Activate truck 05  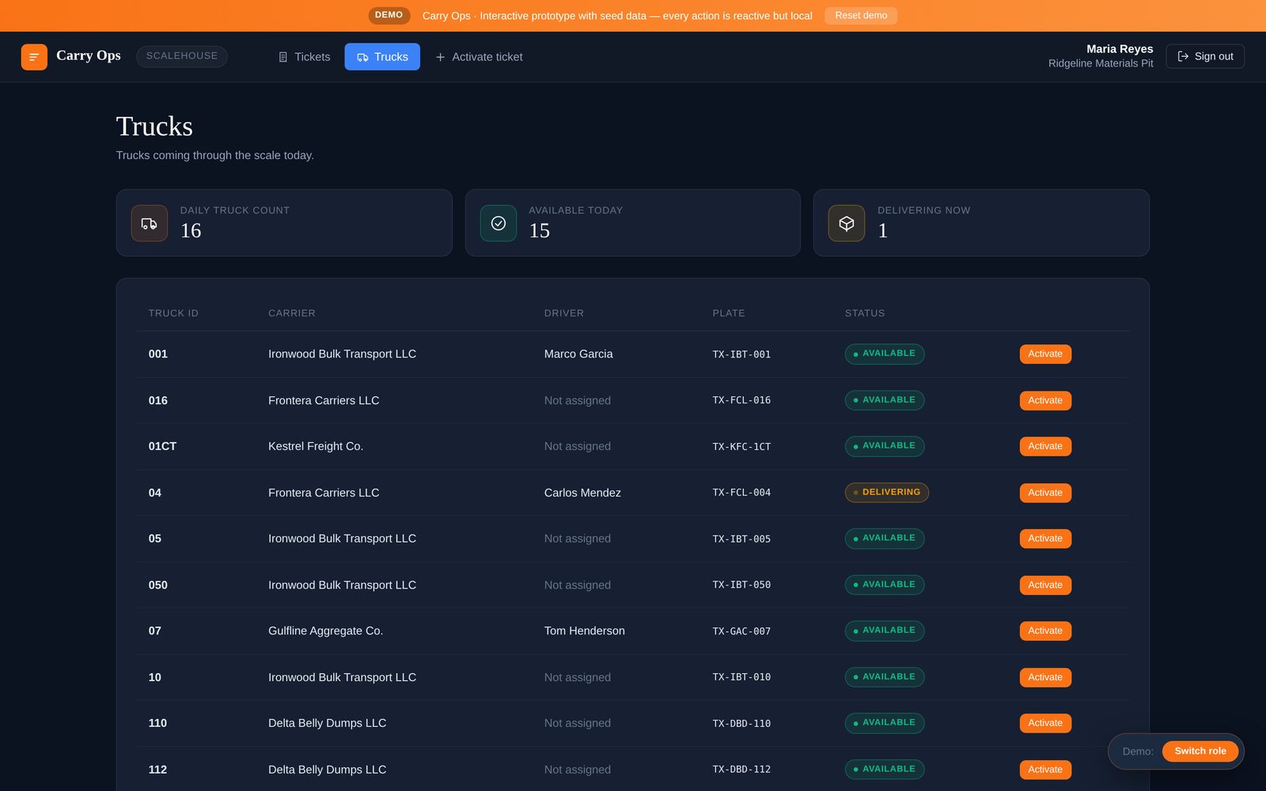tap(1045, 539)
